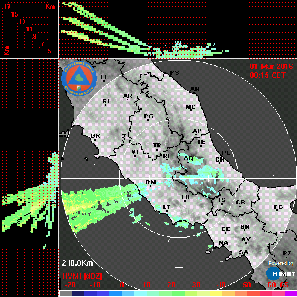Screen dimensions: 297x297
Task: Select the time '00:15 CET'
Action: coord(267,75)
